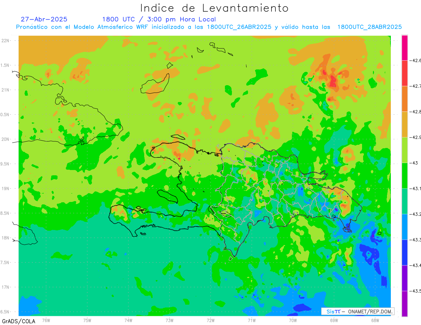Pick the light orange color bar segment below -42.8
Viewport: 421px width, 325px height.
point(405,124)
